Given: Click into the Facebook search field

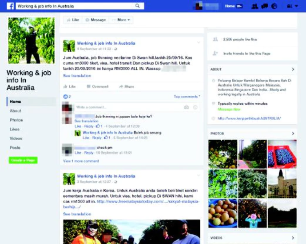Looking at the screenshot, I should coord(80,6).
